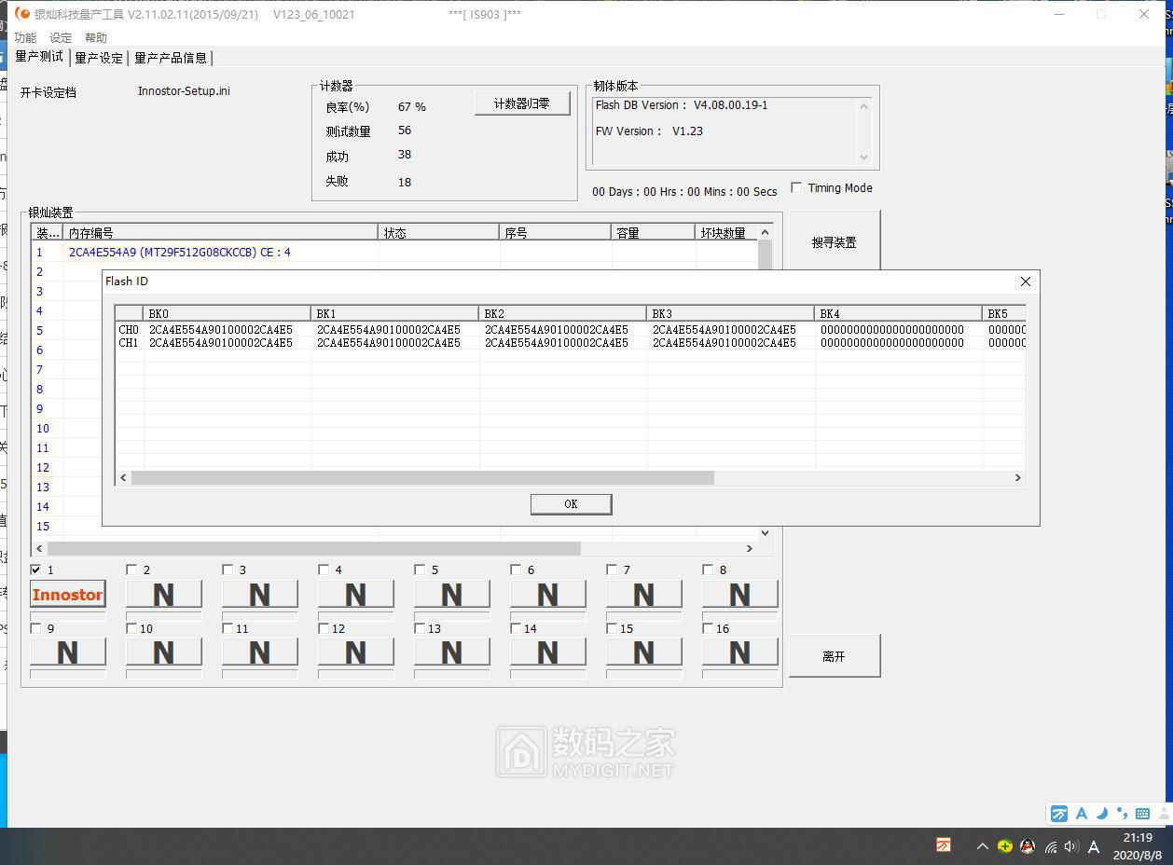The width and height of the screenshot is (1173, 865).
Task: Click the N button for port 3
Action: coord(259,594)
